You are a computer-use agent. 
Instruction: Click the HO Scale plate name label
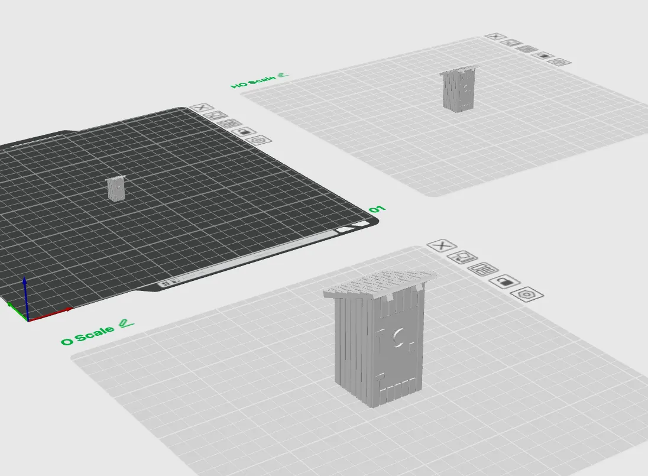pos(253,82)
